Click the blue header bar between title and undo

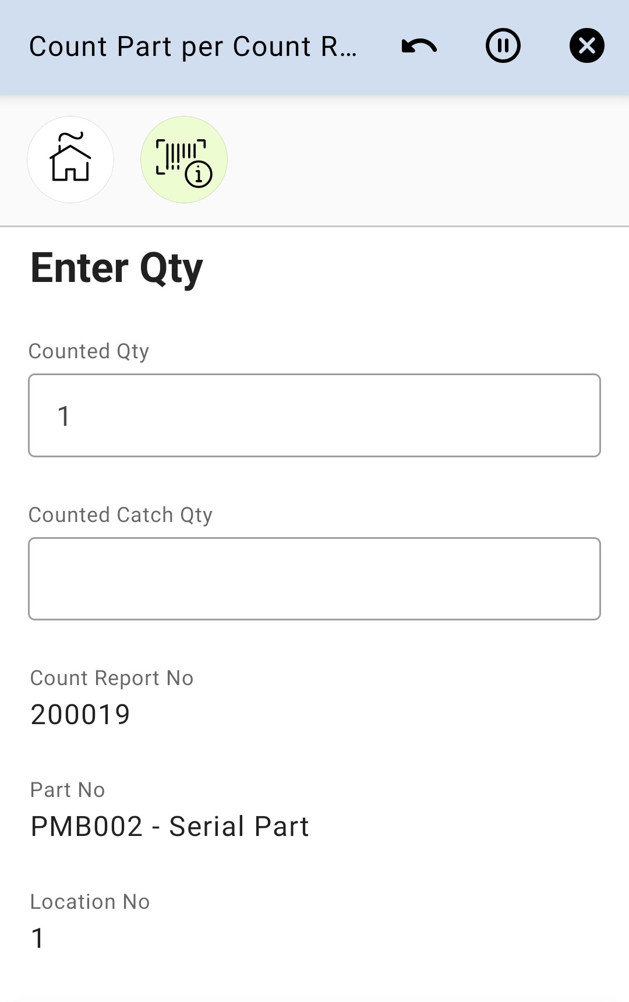[x=379, y=47]
